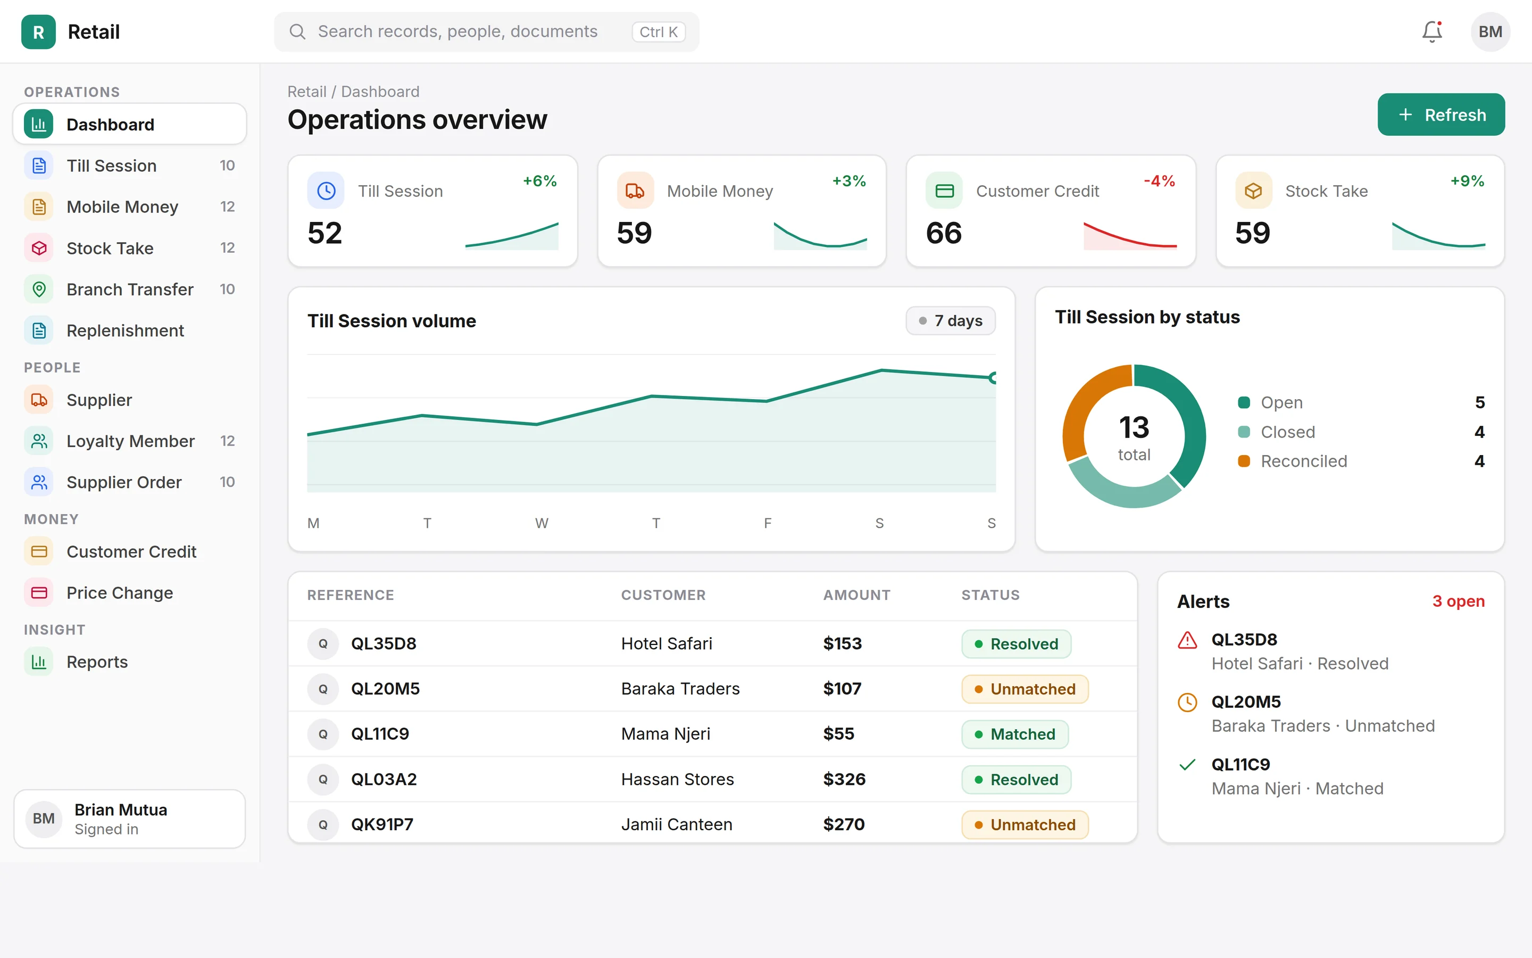This screenshot has height=958, width=1532.
Task: Click the truck icon on Mobile Money card
Action: point(635,190)
